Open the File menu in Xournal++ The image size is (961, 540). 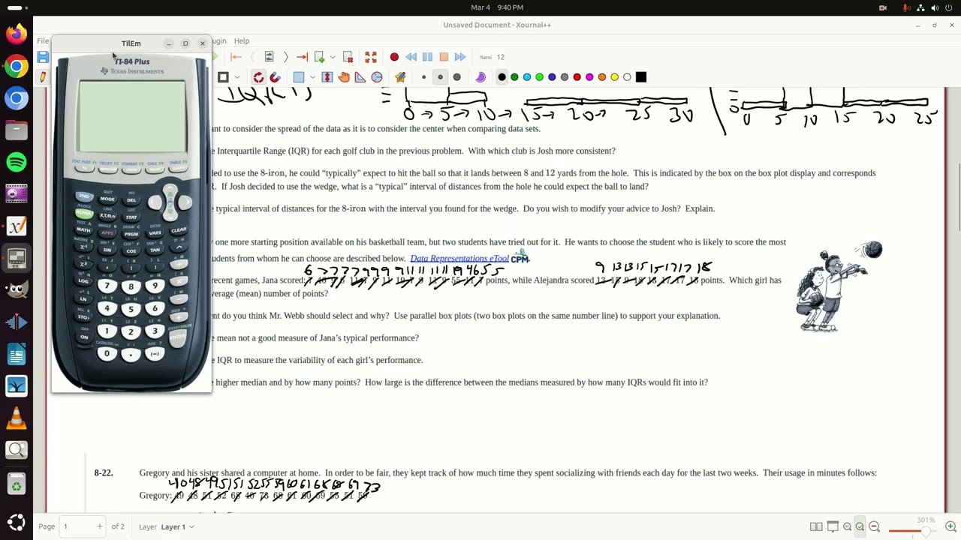tap(43, 41)
